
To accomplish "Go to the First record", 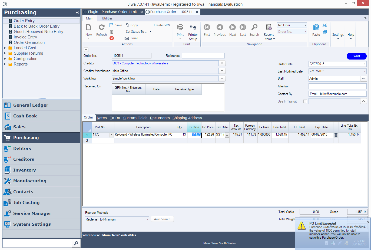I will coord(207,27).
